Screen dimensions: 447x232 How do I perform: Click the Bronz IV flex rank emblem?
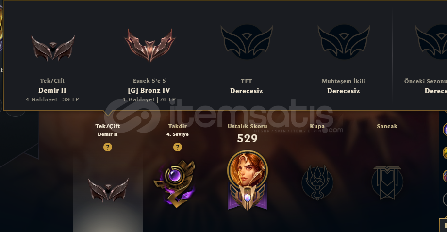[x=149, y=45]
